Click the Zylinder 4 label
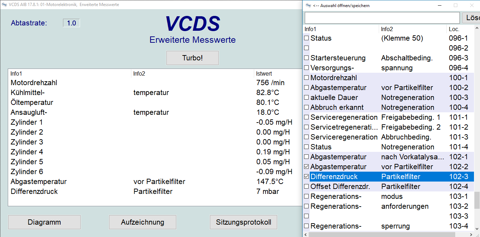The height and width of the screenshot is (237, 480). tap(27, 152)
